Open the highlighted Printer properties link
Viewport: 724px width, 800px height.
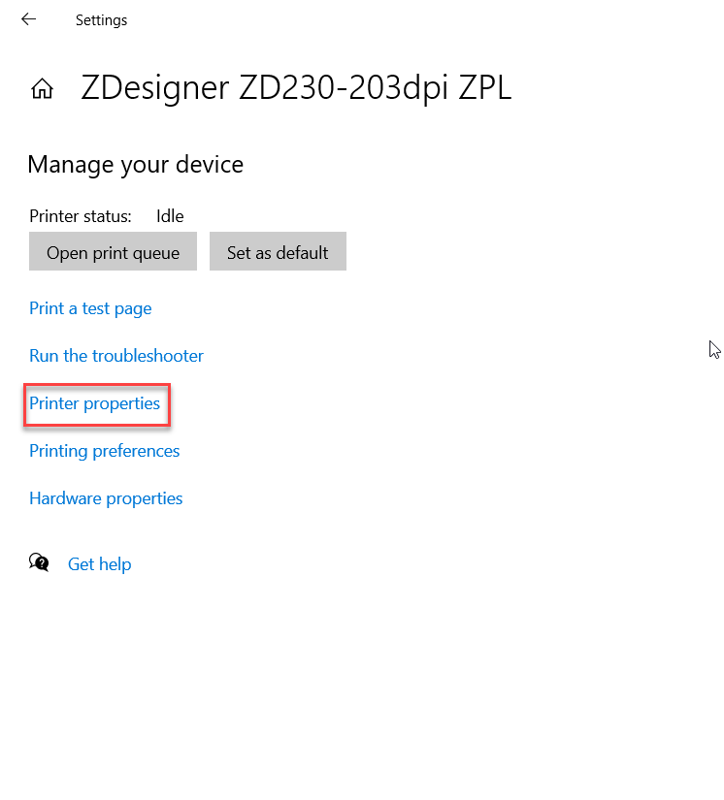(x=94, y=403)
